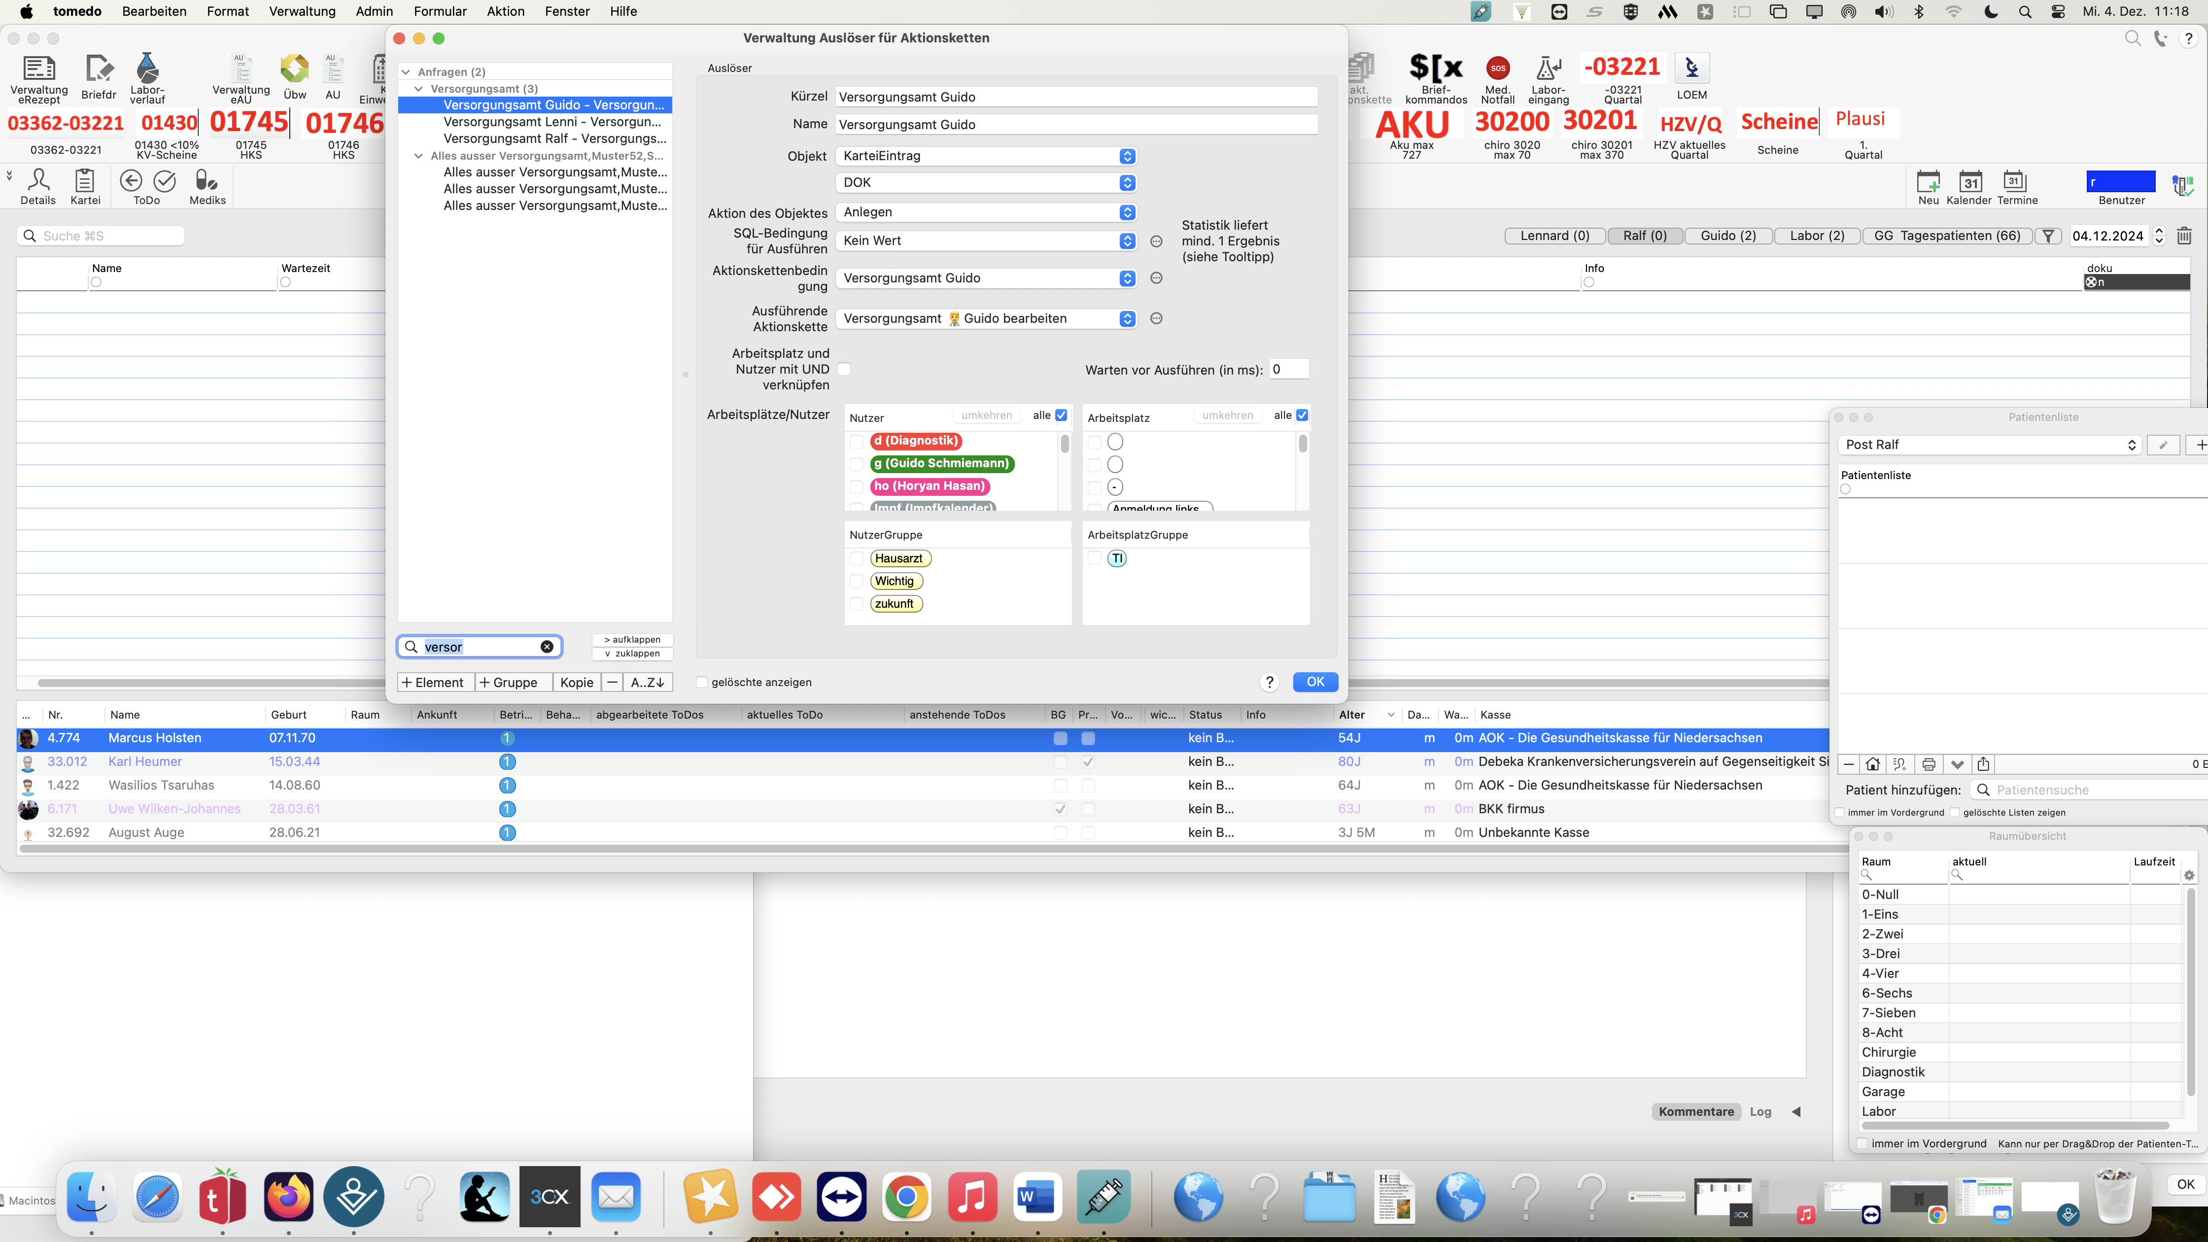The width and height of the screenshot is (2208, 1242).
Task: Open the Laboreingang flask icon
Action: (1548, 68)
